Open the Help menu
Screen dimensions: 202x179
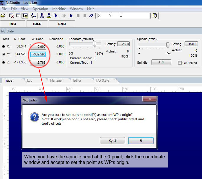pyautogui.click(x=91, y=9)
